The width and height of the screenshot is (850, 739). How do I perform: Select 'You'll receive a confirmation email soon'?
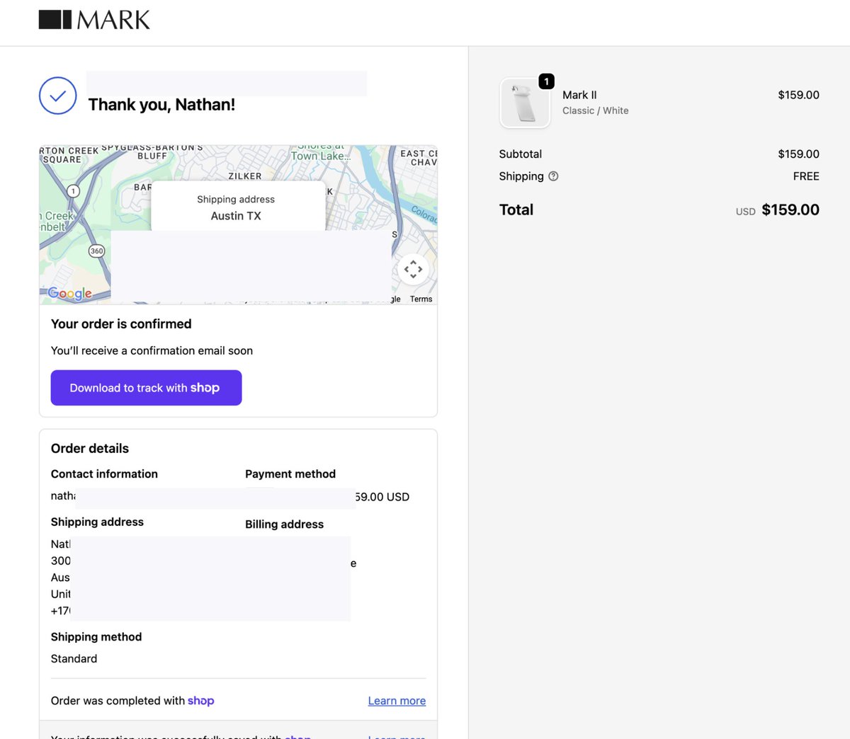click(152, 351)
